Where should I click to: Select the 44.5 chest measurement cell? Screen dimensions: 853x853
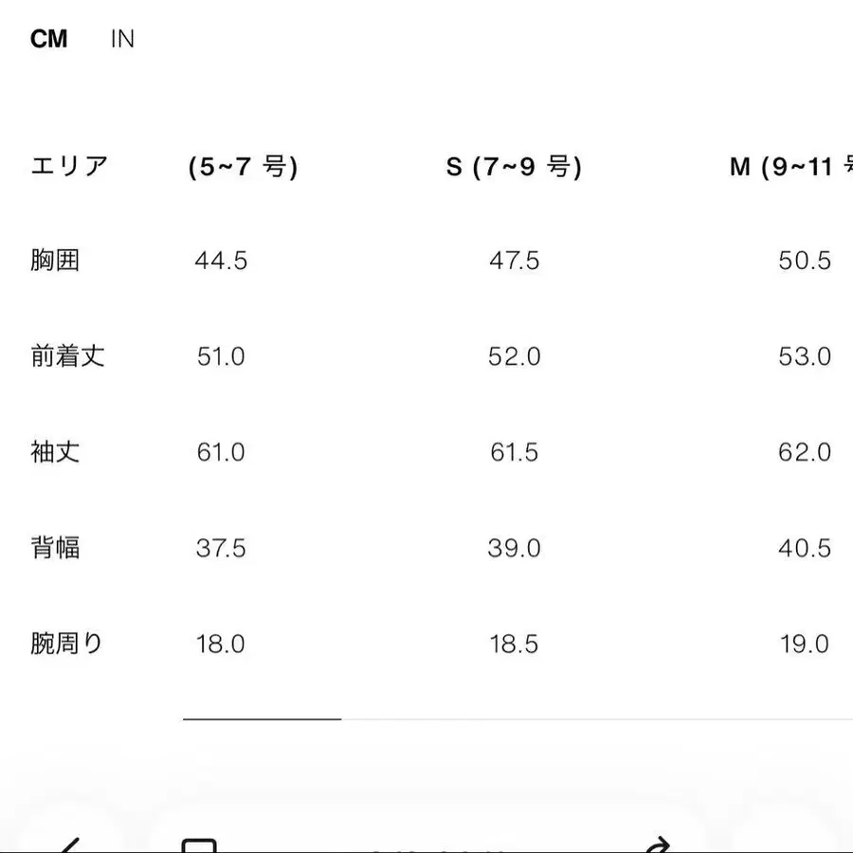[x=221, y=260]
